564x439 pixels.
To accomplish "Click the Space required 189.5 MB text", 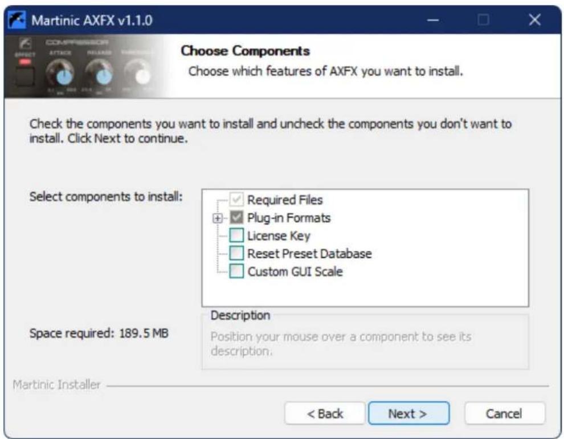I will 99,333.
